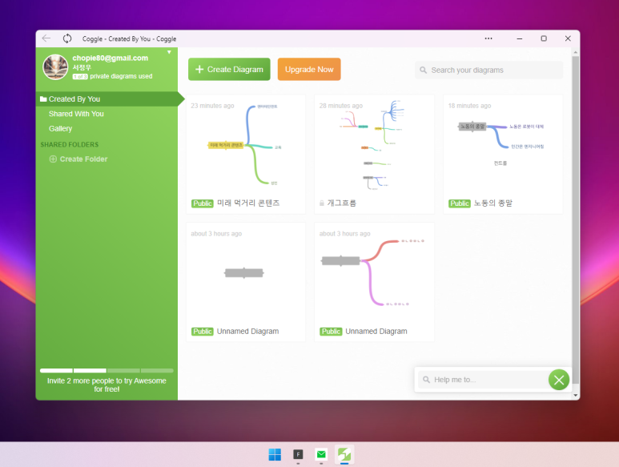
Task: Click the Create Diagram button
Action: pos(229,70)
